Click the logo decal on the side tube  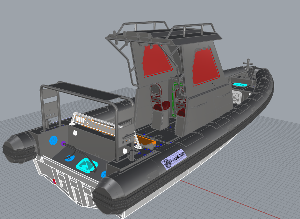tap(174, 159)
